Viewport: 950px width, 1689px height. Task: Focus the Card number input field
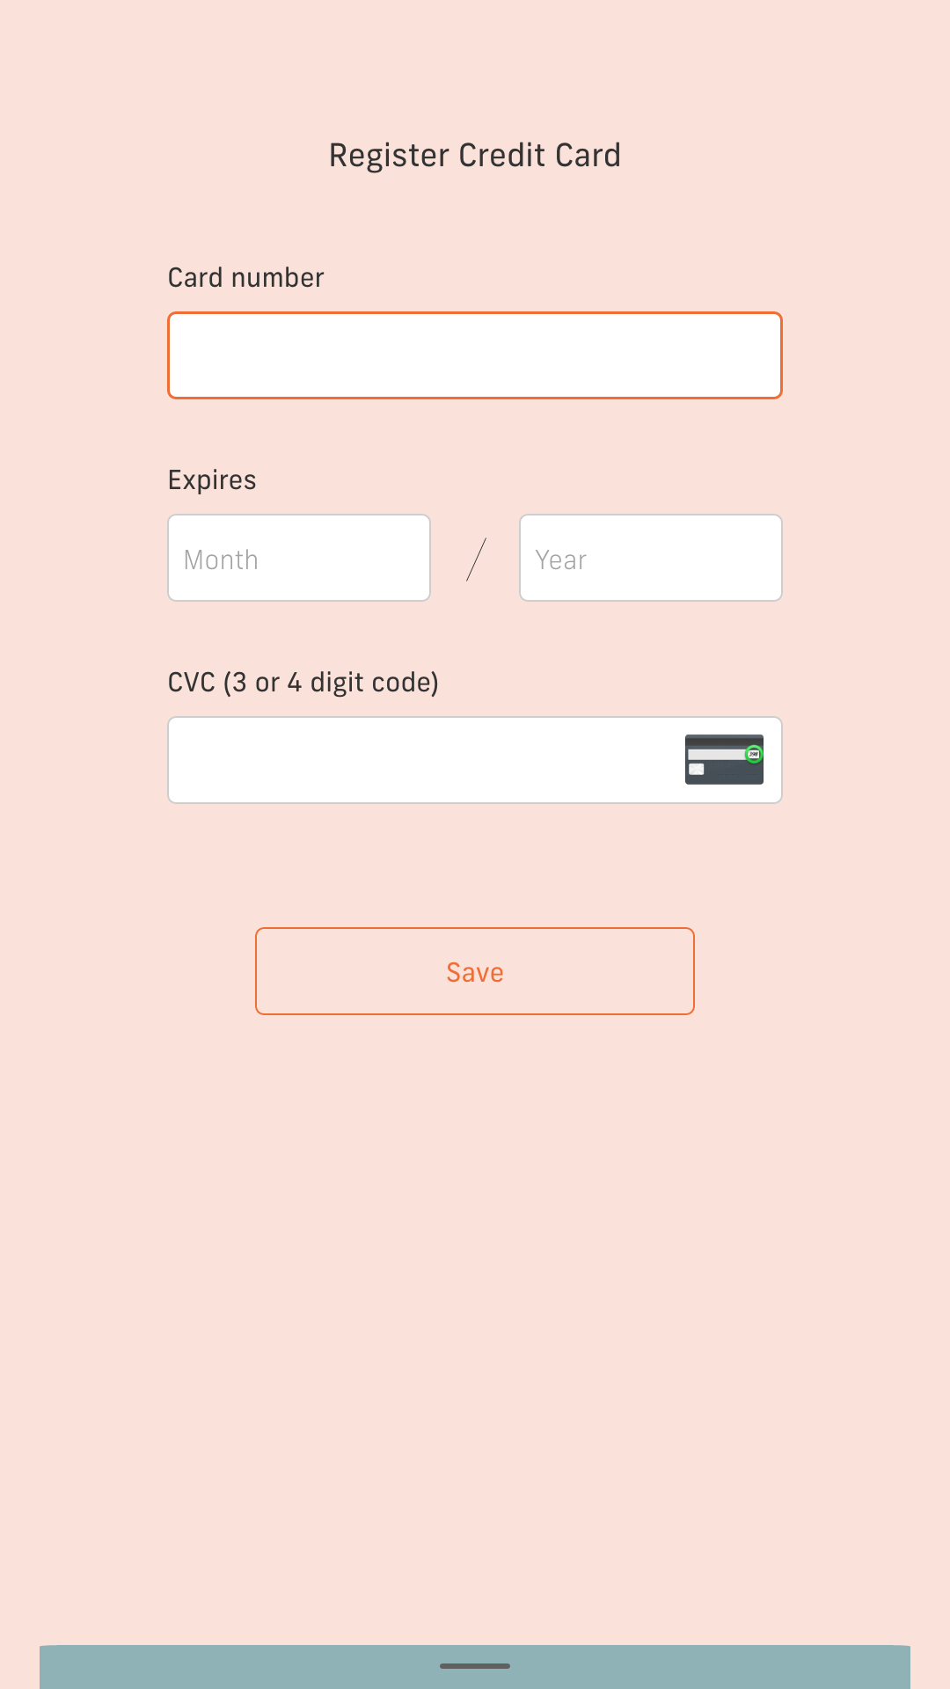475,355
